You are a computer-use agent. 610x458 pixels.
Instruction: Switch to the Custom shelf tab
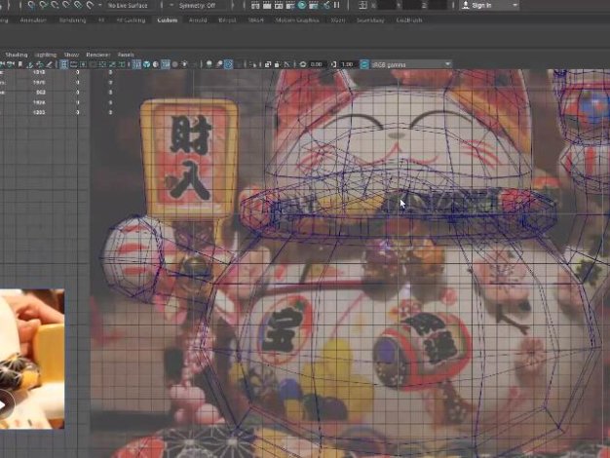[x=168, y=20]
